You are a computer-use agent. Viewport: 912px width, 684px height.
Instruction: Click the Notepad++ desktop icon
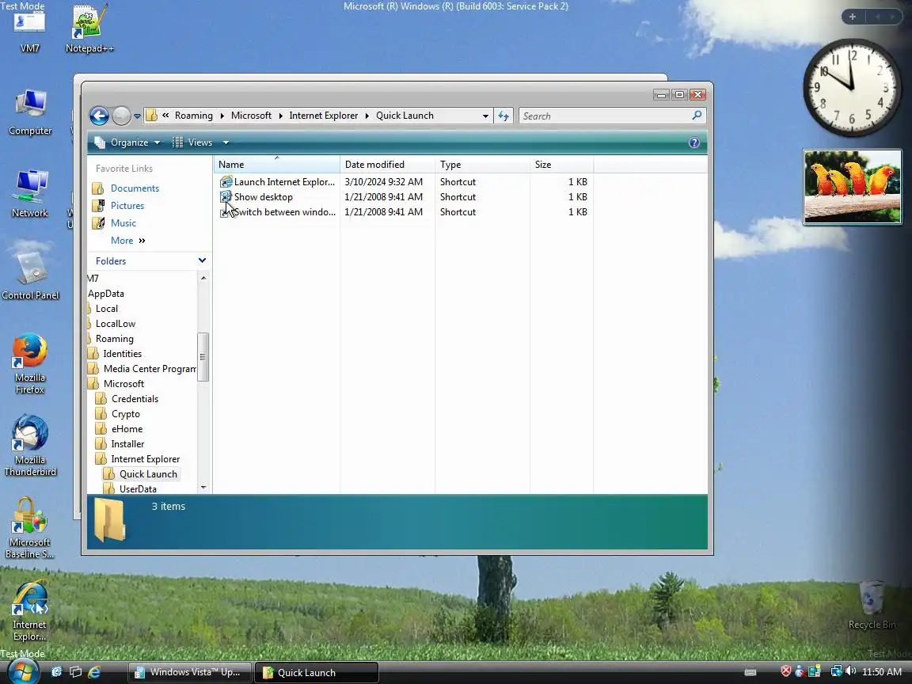point(89,29)
